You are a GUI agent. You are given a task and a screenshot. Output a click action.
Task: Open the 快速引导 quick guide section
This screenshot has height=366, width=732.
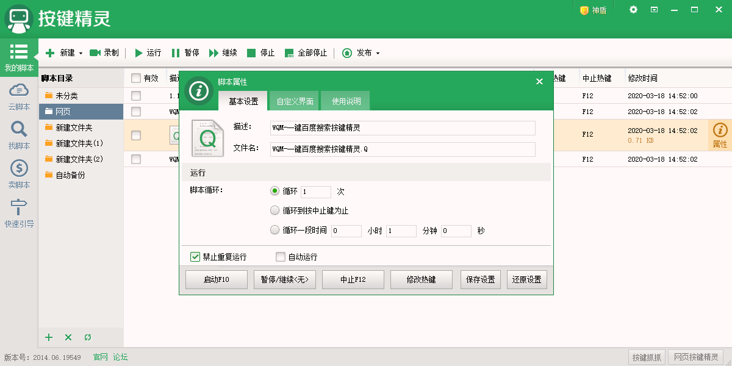(x=19, y=214)
